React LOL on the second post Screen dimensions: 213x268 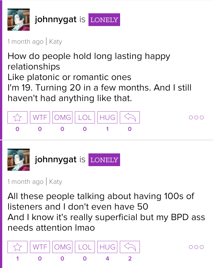pos(85,247)
